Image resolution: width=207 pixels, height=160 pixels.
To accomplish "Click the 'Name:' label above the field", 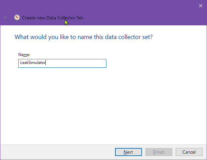I will click(x=24, y=54).
